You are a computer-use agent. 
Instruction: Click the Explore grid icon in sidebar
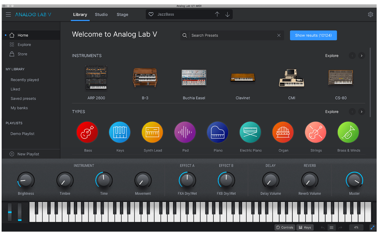coord(12,45)
